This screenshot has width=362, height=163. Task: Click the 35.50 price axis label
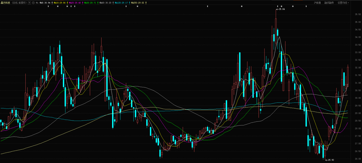[x=358, y=14]
